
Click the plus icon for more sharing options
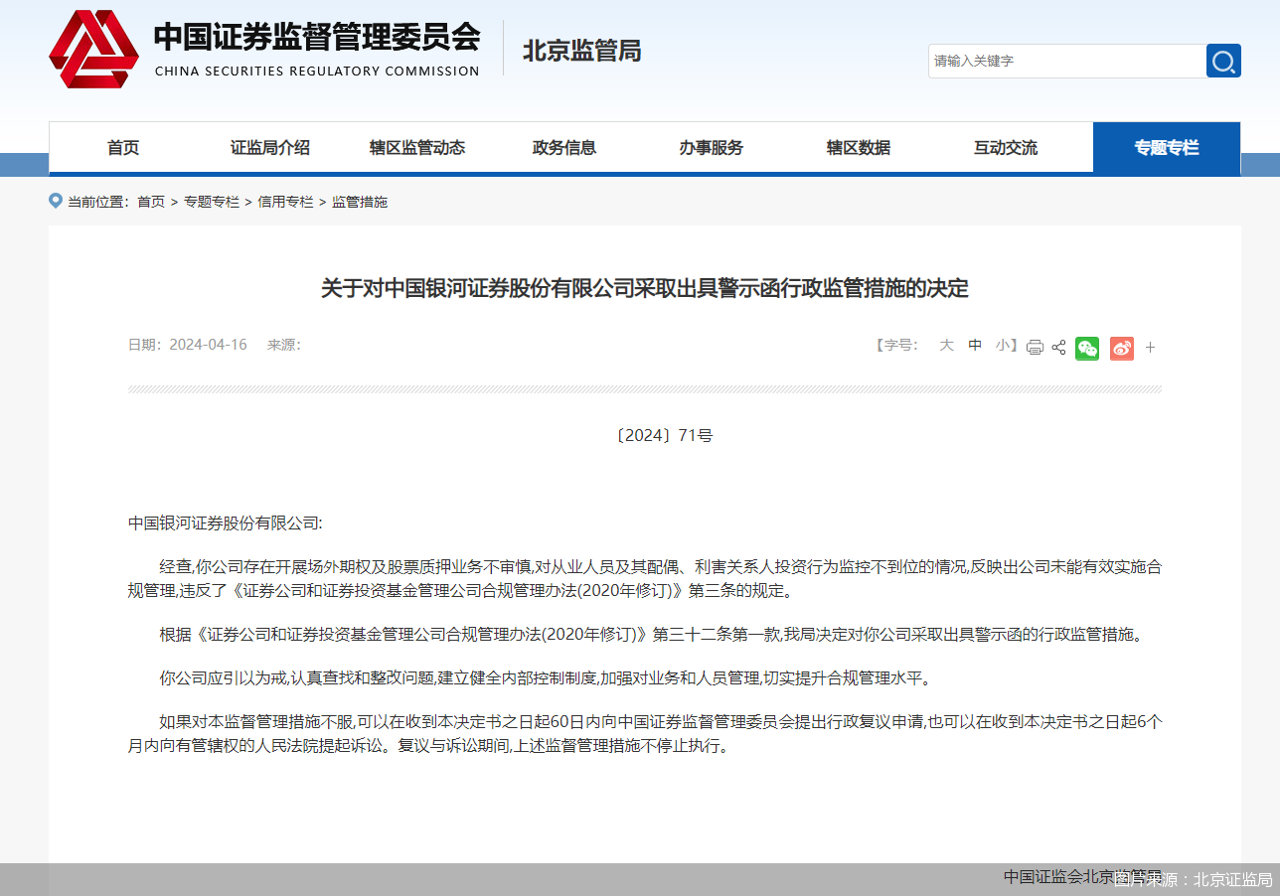click(1150, 348)
